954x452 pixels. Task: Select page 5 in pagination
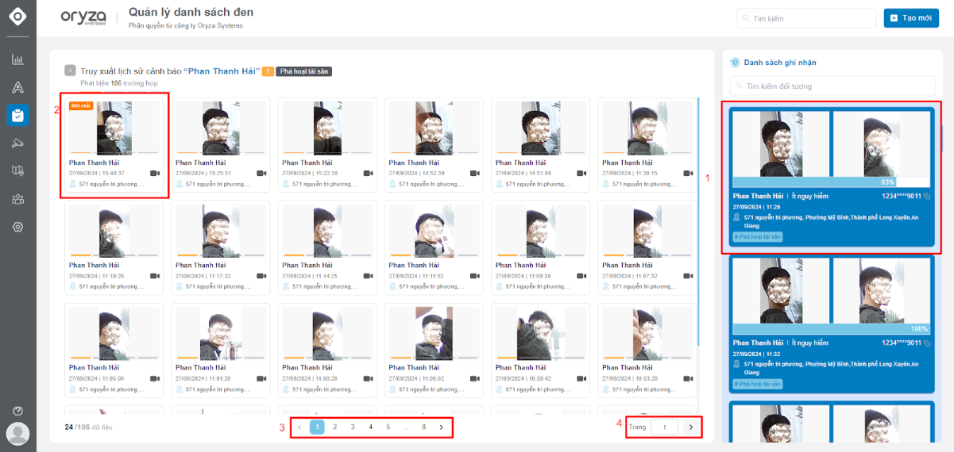point(388,427)
